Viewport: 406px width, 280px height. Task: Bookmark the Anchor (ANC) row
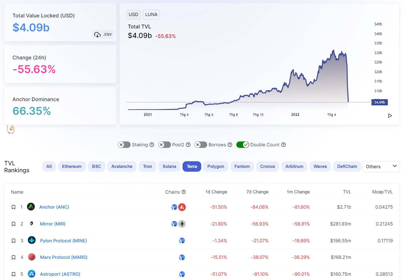pyautogui.click(x=13, y=207)
